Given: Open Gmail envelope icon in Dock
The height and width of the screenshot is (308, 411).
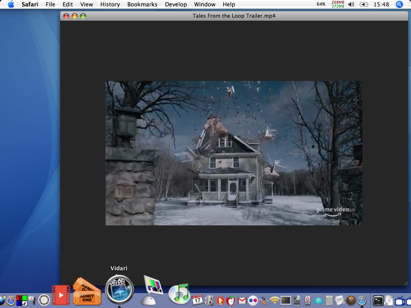Looking at the screenshot, I should click(242, 301).
